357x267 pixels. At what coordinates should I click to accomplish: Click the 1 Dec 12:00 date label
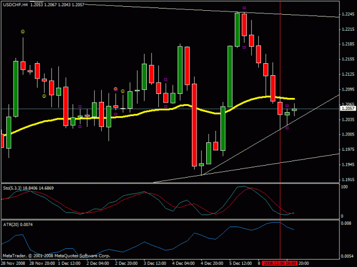click(69, 264)
